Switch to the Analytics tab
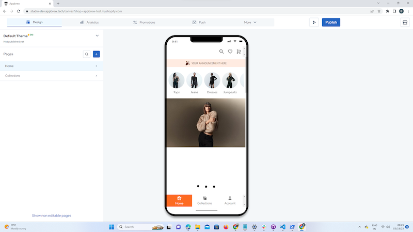The height and width of the screenshot is (232, 413). (x=89, y=22)
